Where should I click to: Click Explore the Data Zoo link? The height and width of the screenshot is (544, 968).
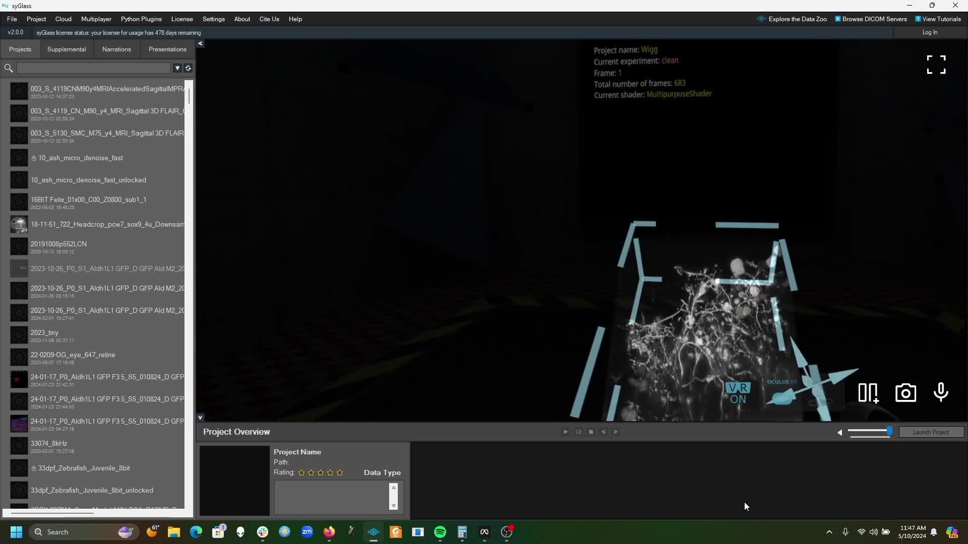(792, 19)
